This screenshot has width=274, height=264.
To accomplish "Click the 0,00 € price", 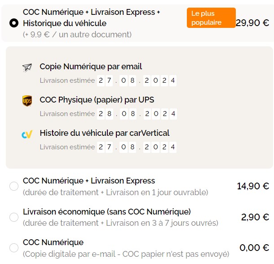I will click(254, 248).
